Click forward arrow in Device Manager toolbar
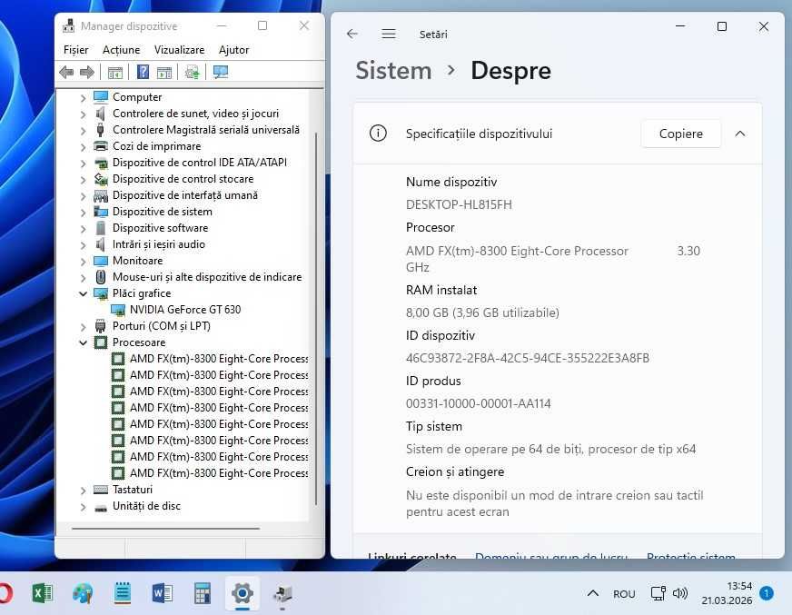Viewport: 792px width, 615px height. pyautogui.click(x=87, y=73)
